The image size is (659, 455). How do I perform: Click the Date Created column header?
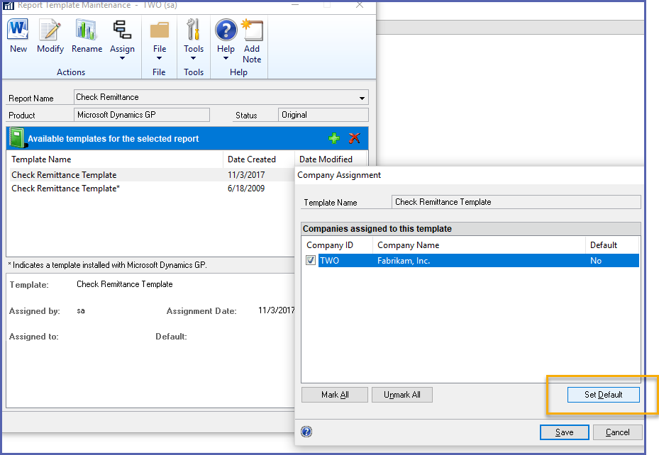[258, 159]
